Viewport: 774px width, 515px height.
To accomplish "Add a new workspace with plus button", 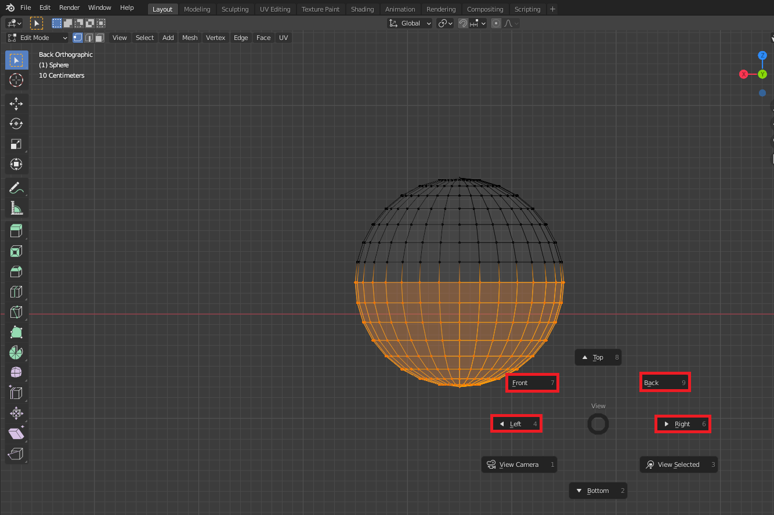I will (552, 9).
